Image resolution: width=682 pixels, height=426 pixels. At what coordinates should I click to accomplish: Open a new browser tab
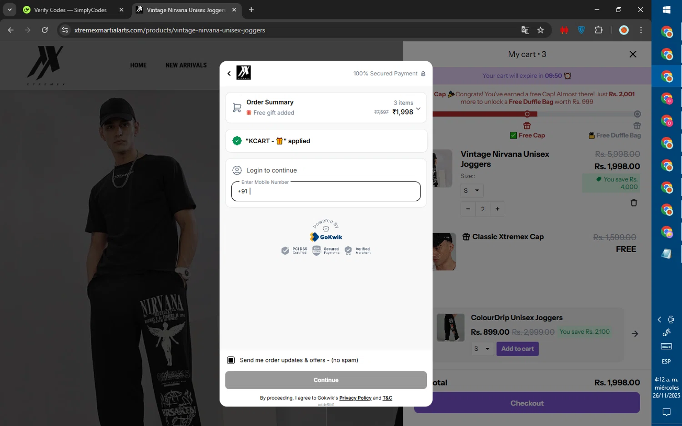tap(251, 10)
